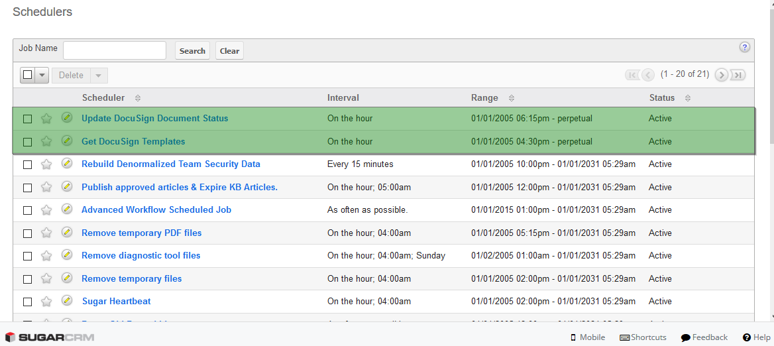Open Remove temporary files scheduler
The image size is (774, 346).
point(132,279)
